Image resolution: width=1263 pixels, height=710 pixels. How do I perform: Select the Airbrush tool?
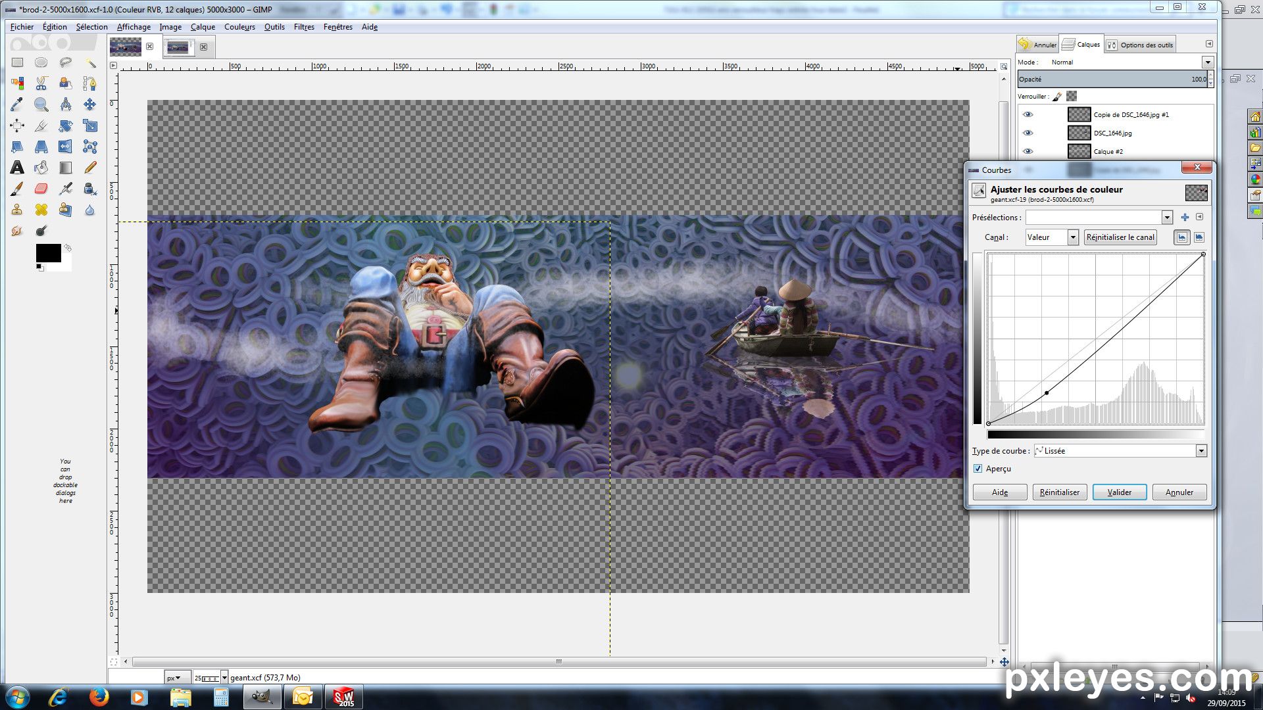click(65, 189)
